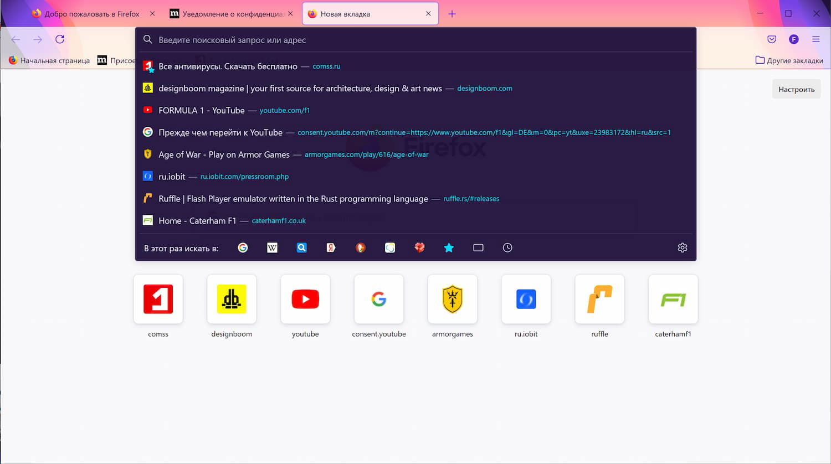The height and width of the screenshot is (464, 831).
Task: Click the search magnifier icon in address bar
Action: [x=148, y=40]
